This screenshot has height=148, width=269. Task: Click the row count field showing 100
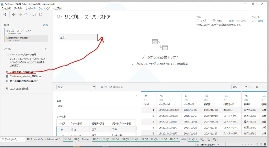[240, 87]
